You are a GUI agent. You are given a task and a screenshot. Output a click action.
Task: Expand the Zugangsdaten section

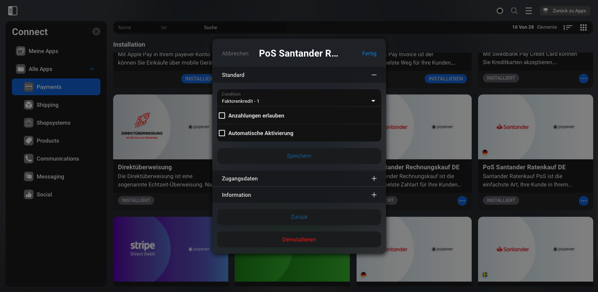tap(374, 178)
